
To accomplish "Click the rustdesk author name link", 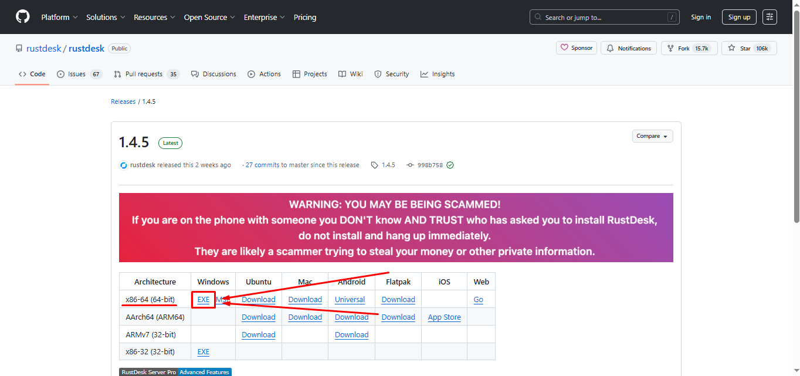I will point(143,165).
